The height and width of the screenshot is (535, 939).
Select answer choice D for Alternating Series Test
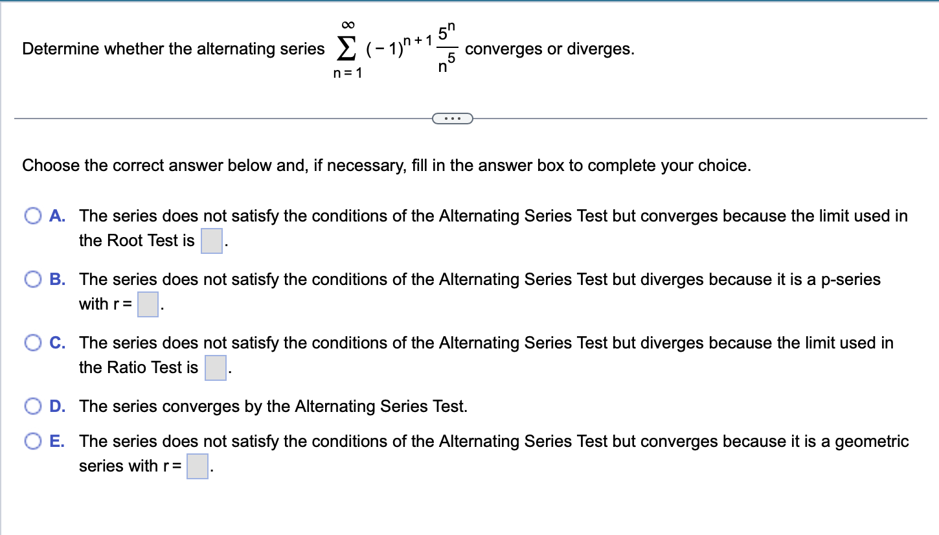(32, 406)
